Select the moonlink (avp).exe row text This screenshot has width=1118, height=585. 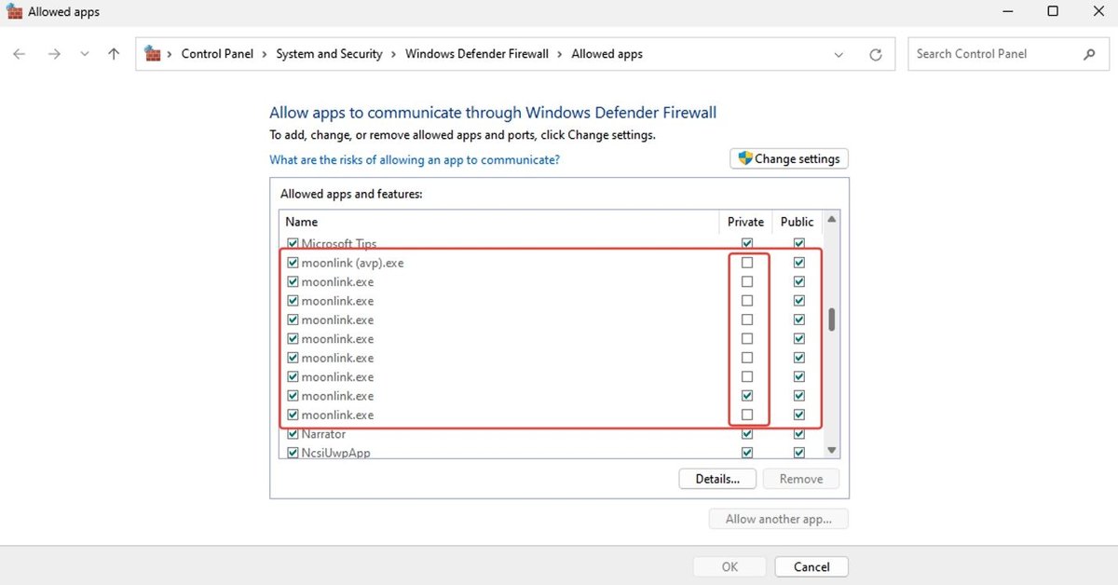[352, 263]
